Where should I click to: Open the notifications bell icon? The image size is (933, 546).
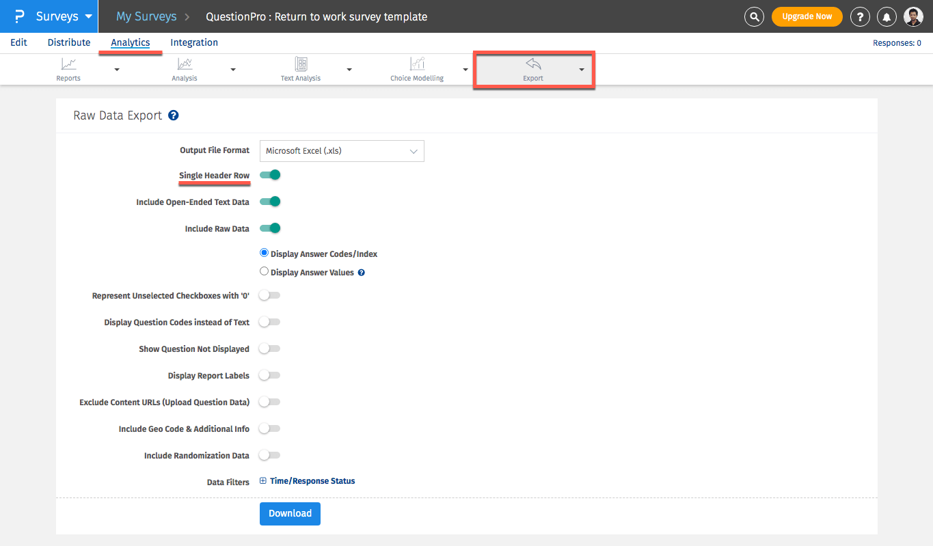coord(887,16)
